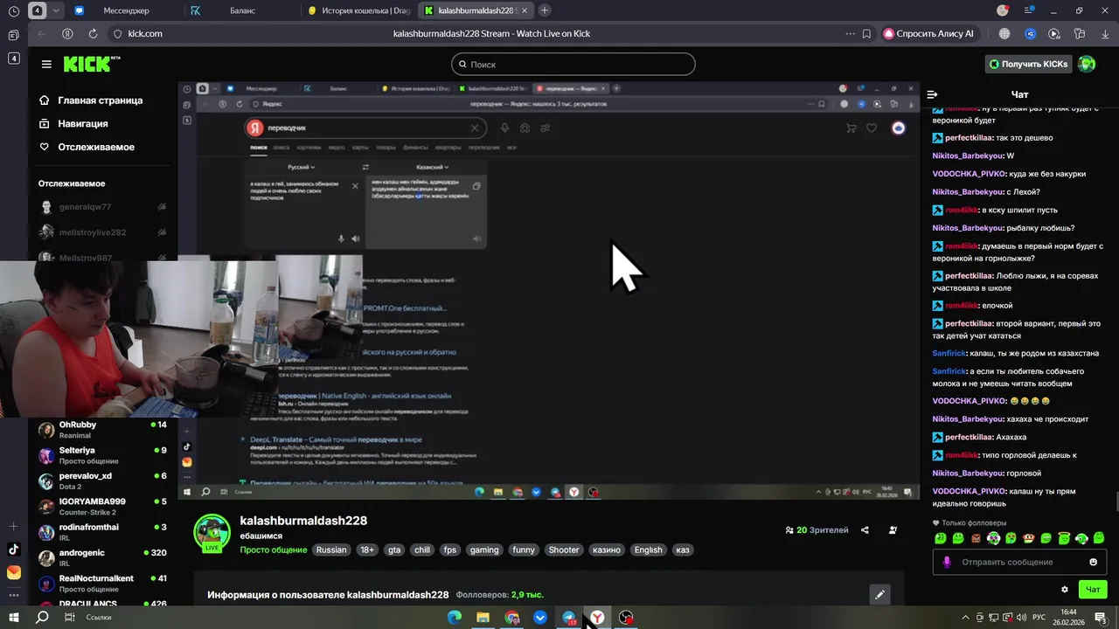The image size is (1119, 629).
Task: Open RealNocturnalkent channel in sidebar
Action: pyautogui.click(x=102, y=584)
